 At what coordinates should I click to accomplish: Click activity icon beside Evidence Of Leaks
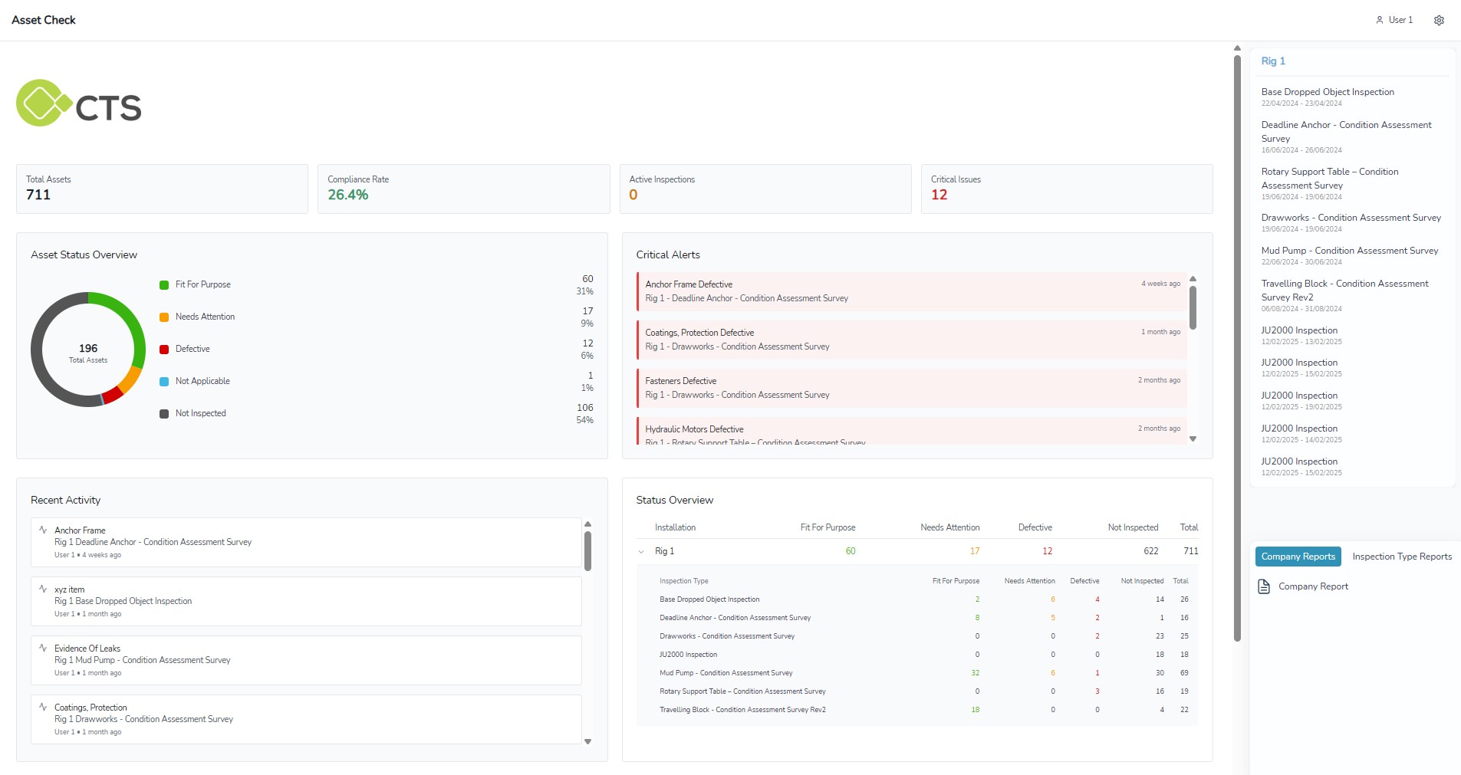click(43, 648)
